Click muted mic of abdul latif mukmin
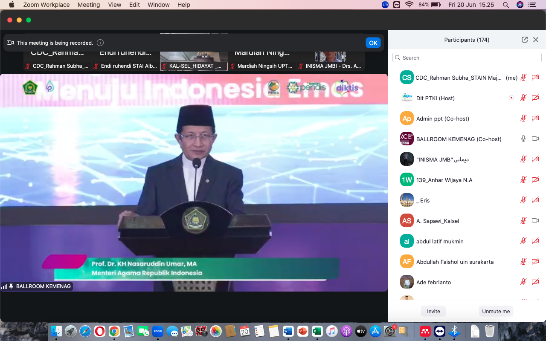This screenshot has height=341, width=546. (x=523, y=241)
